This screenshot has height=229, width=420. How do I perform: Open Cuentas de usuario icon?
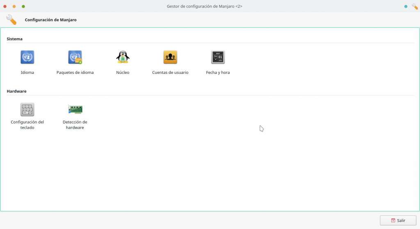tap(170, 57)
